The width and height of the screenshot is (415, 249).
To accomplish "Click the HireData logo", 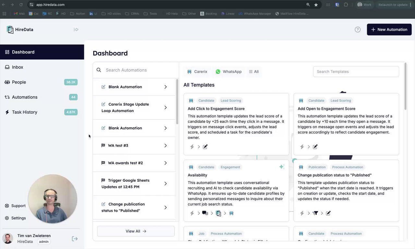I will (20, 29).
